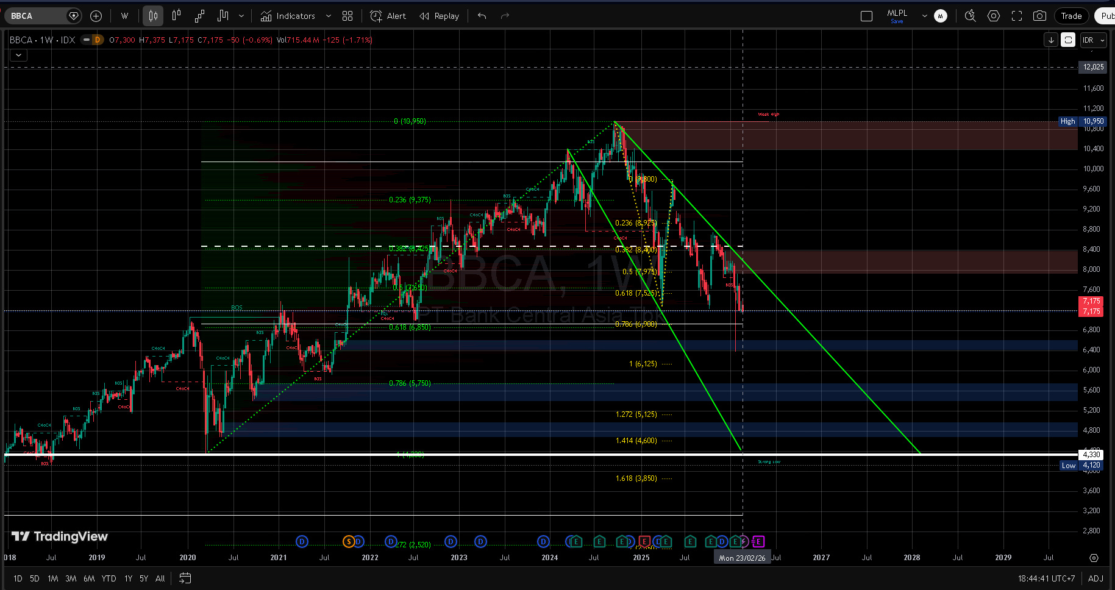Screen dimensions: 1115x590
Task: Click the orange S split marker
Action: point(349,541)
